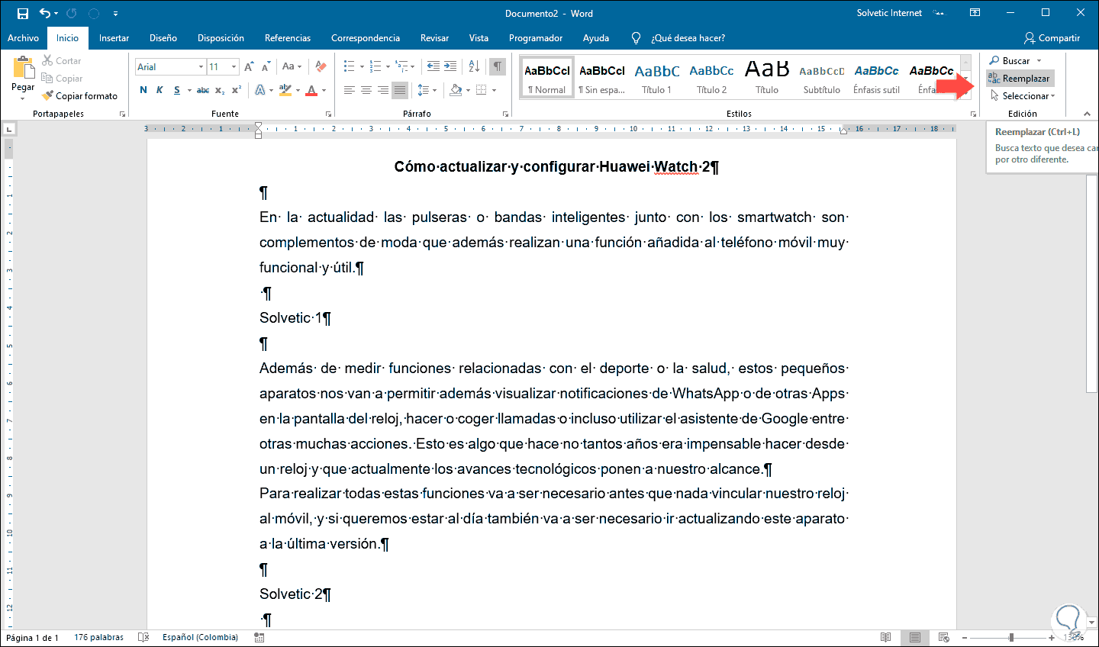1099x647 pixels.
Task: Expand the numbering list dropdown arrow
Action: [388, 66]
